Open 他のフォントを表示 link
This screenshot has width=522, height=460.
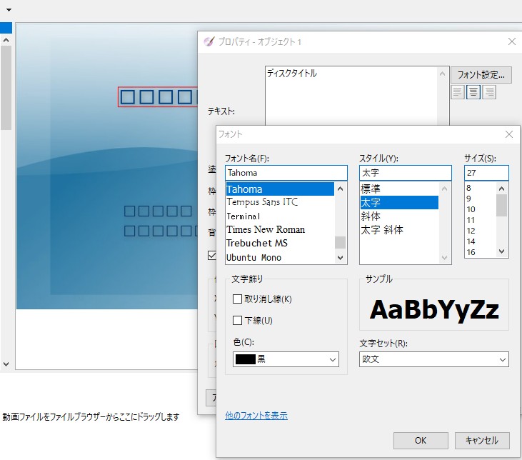pos(256,416)
